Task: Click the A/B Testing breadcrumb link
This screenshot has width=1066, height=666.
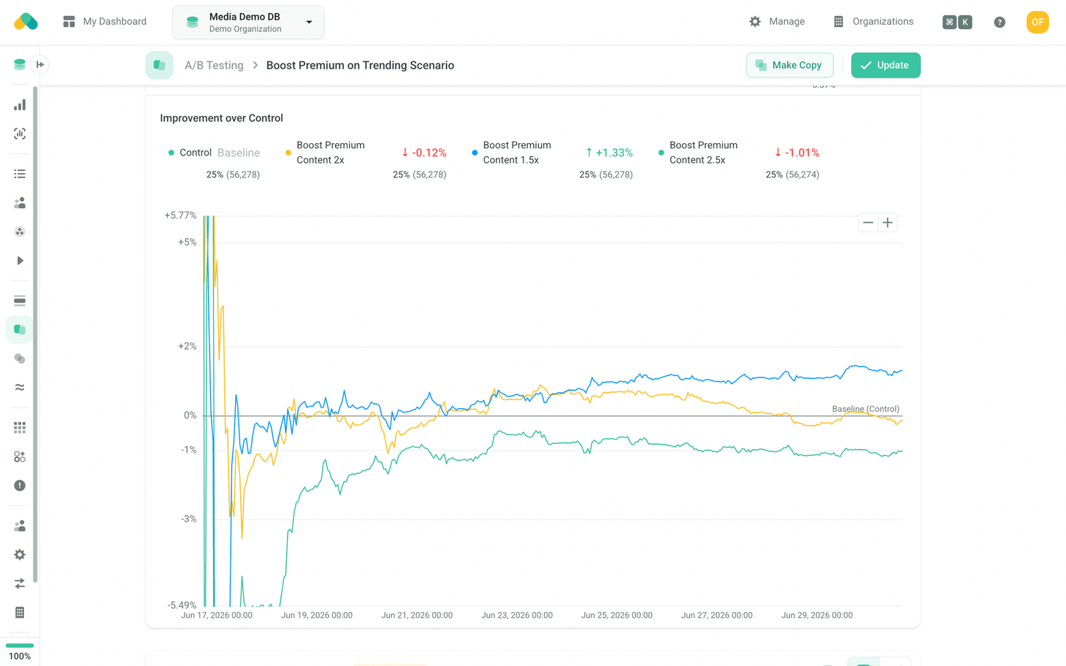Action: [214, 65]
